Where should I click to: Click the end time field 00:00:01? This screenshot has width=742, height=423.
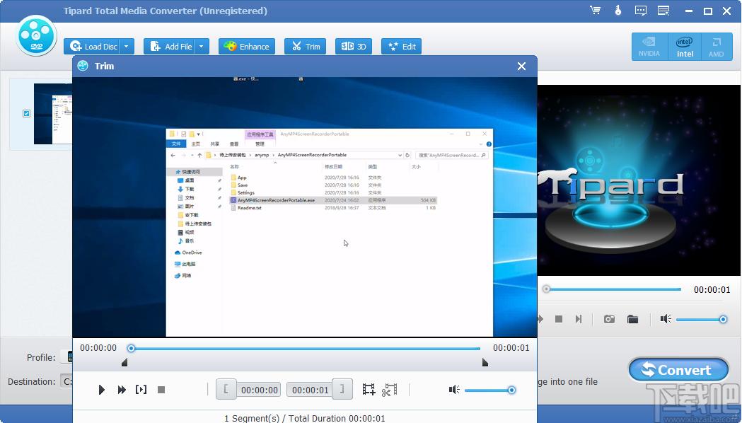pos(310,390)
